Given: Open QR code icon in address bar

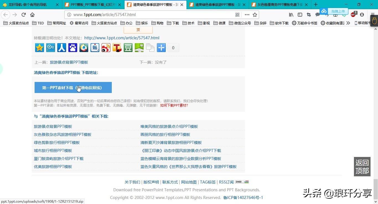Looking at the screenshot, I should click(x=237, y=15).
